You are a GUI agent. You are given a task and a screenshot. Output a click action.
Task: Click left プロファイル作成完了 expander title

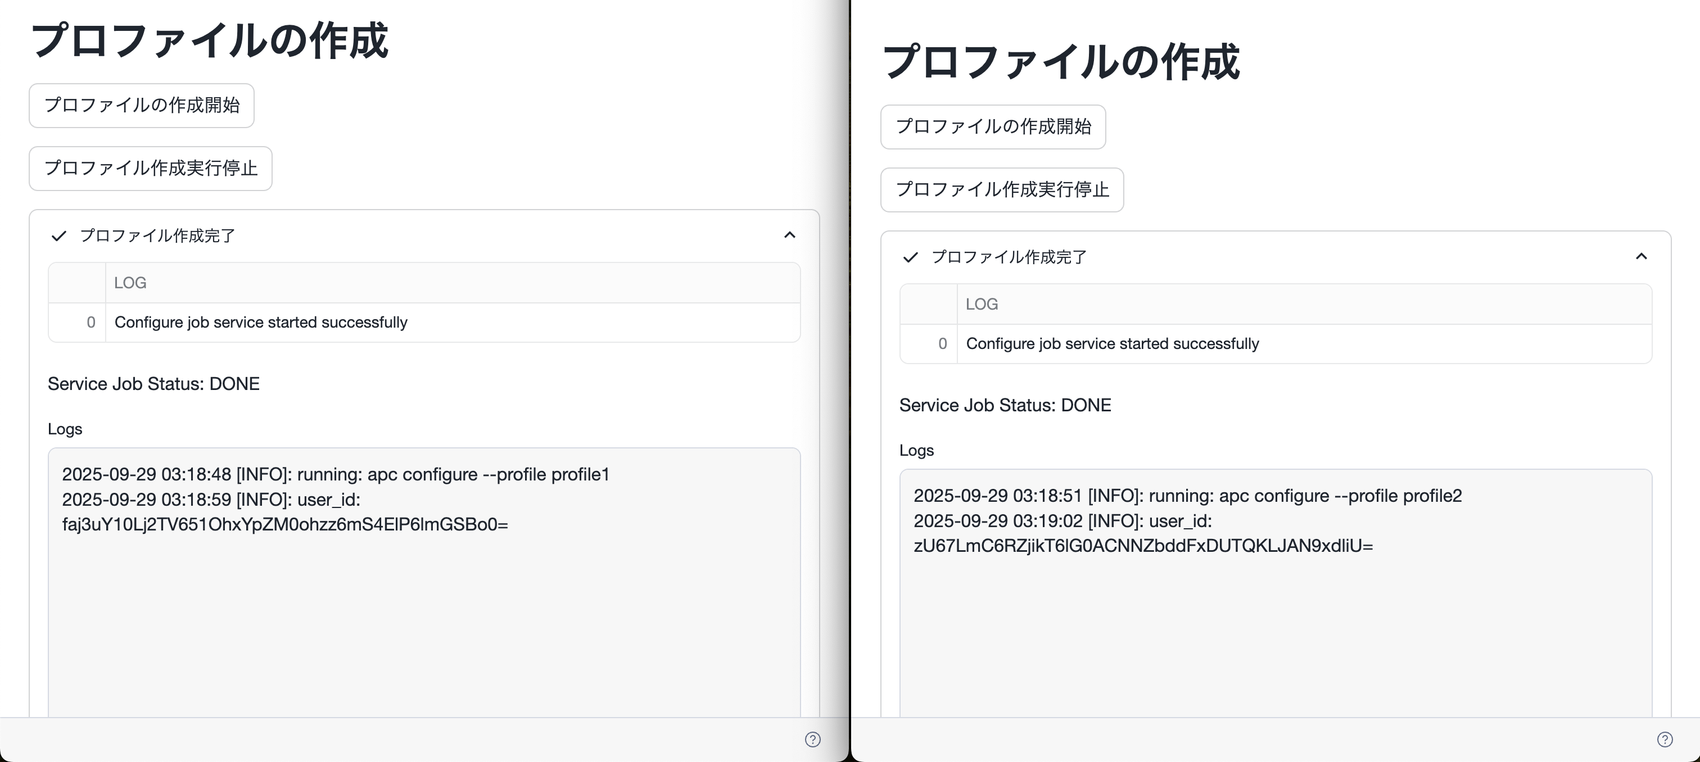pyautogui.click(x=157, y=236)
